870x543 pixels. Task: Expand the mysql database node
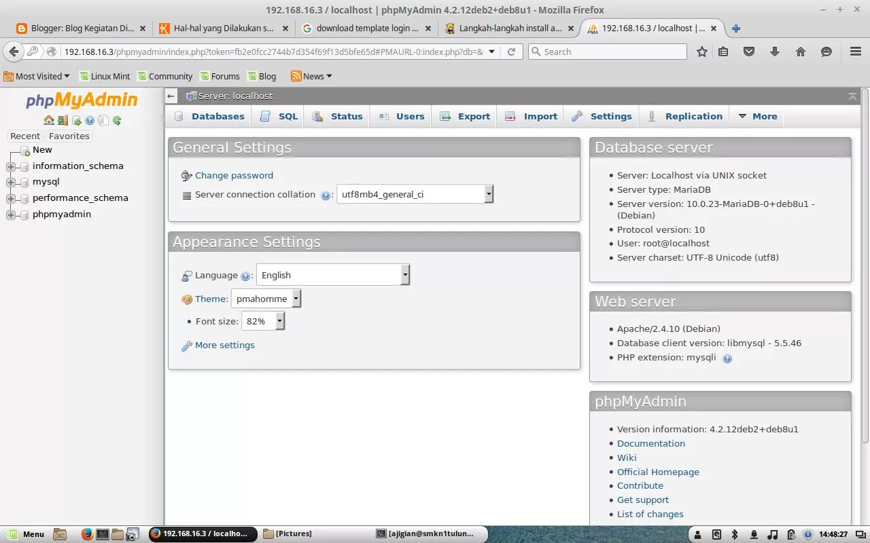coord(10,183)
